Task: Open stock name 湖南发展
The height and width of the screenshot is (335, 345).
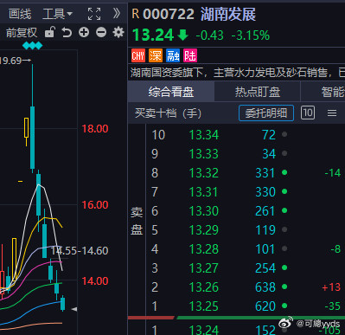Action: point(228,14)
